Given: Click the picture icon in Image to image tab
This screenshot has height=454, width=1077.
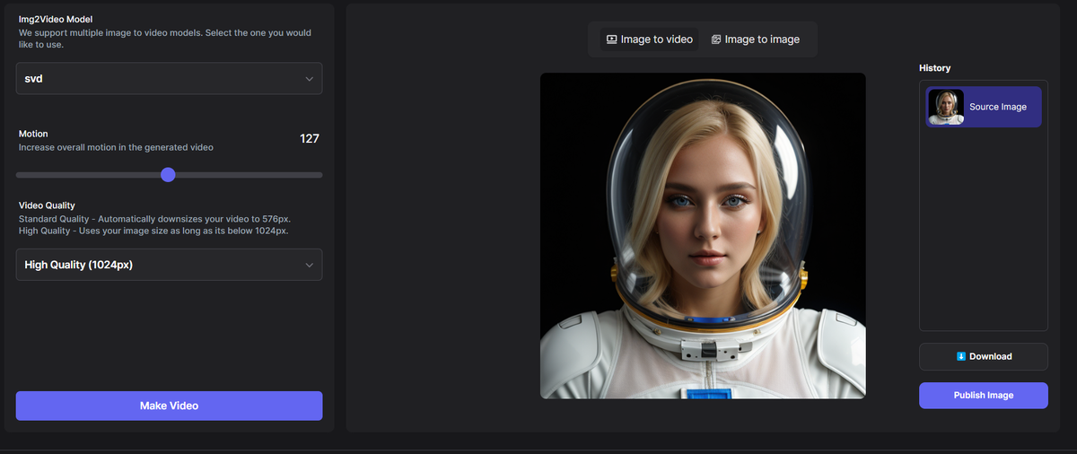Looking at the screenshot, I should click(x=716, y=39).
